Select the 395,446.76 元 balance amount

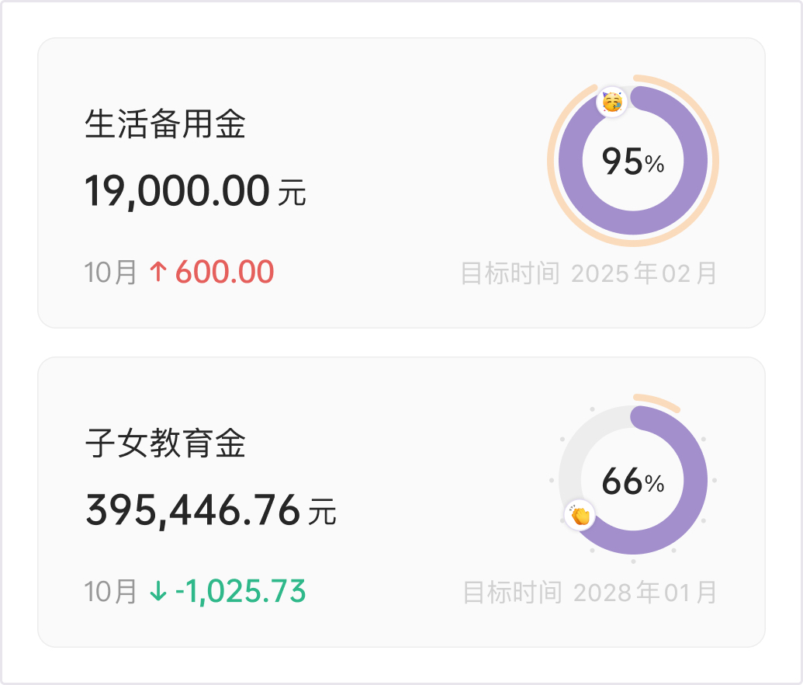(210, 511)
